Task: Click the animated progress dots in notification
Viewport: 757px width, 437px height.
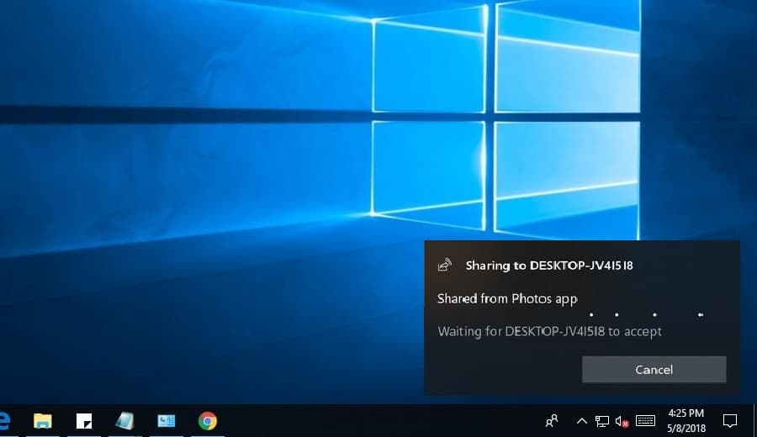Action: (x=647, y=315)
